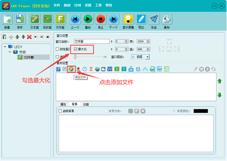
Task: Click the 发送 paper plane icon
Action: (154, 19)
